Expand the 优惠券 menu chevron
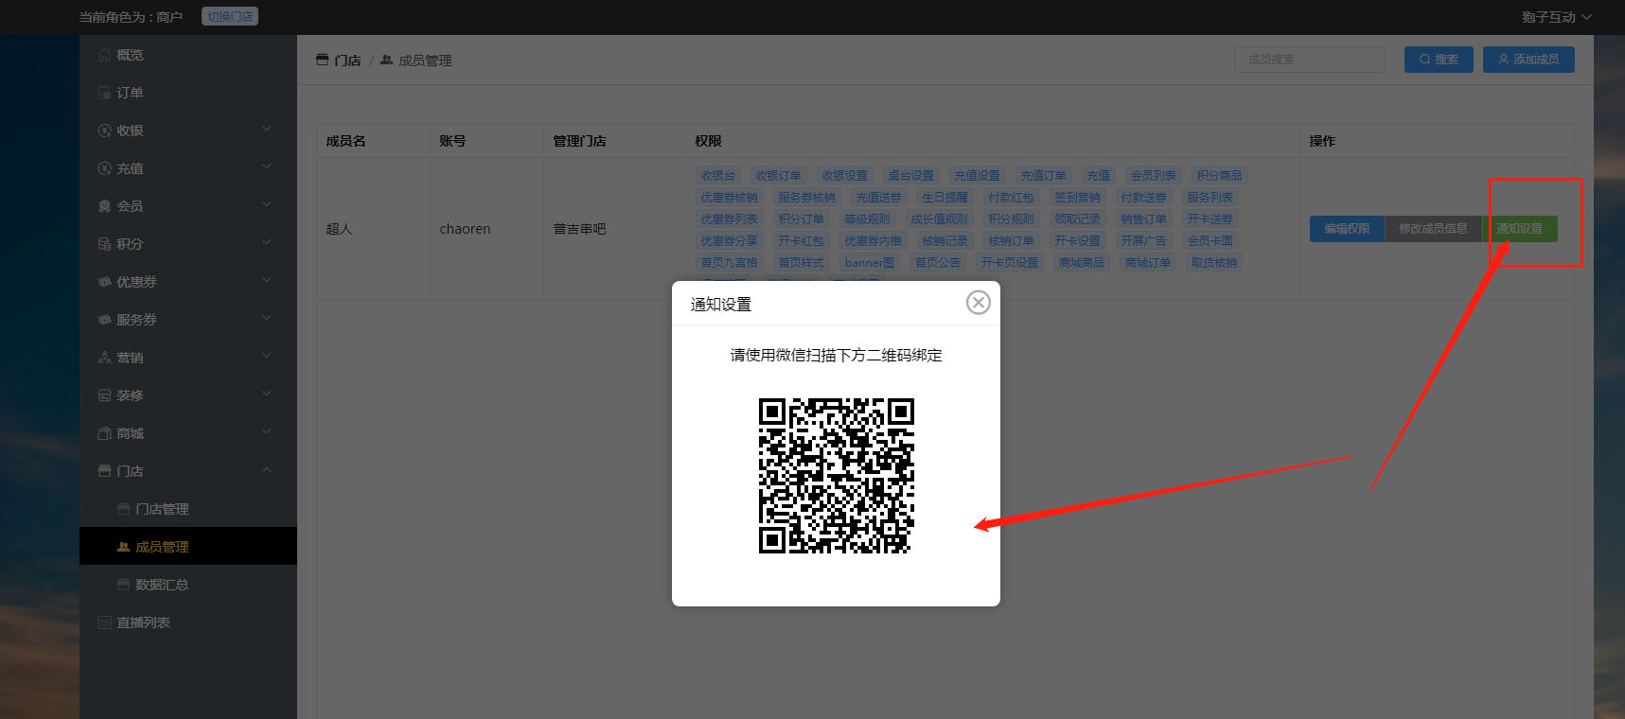This screenshot has height=719, width=1625. tap(267, 280)
